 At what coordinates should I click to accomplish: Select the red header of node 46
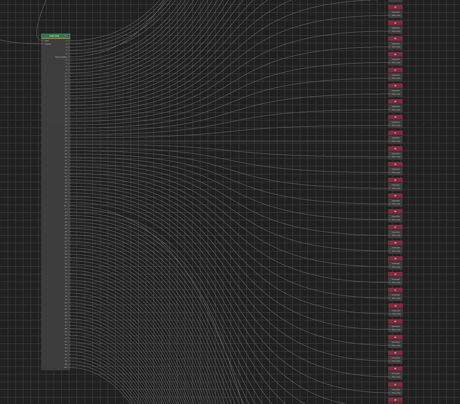[395, 368]
